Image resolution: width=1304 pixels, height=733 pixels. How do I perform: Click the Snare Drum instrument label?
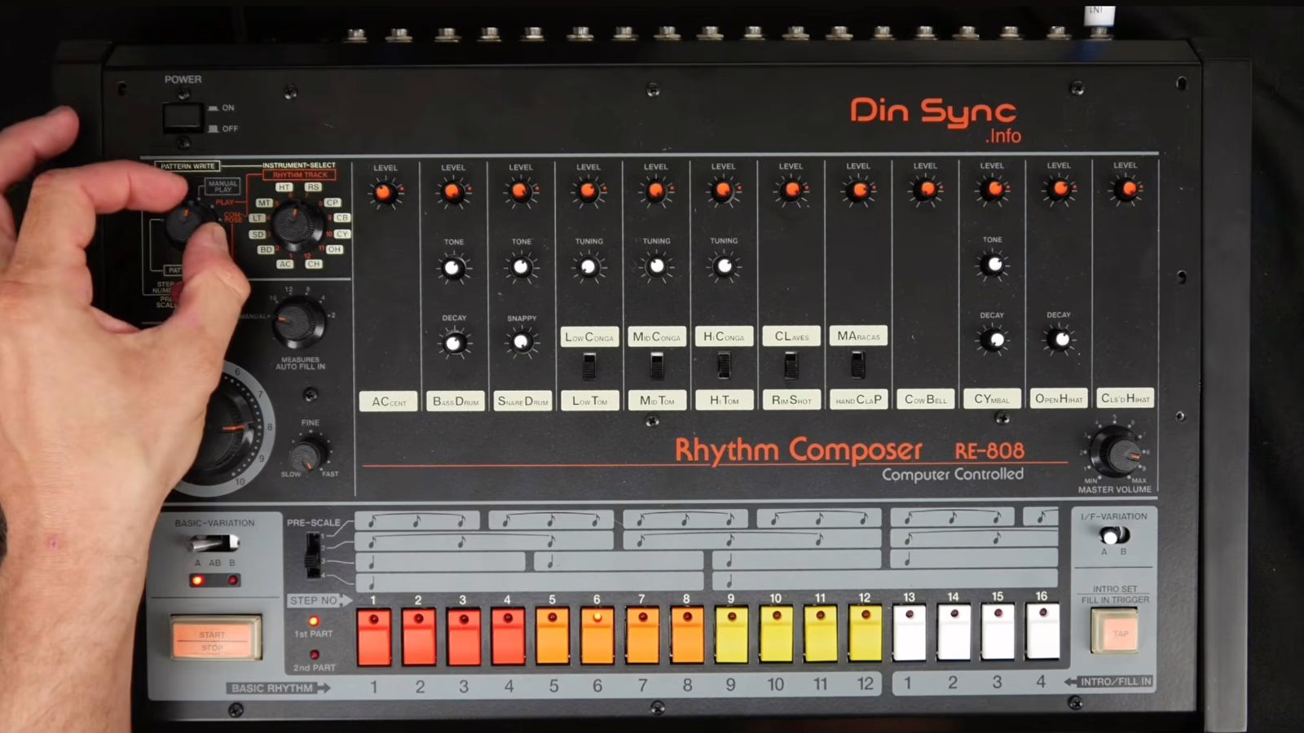(523, 401)
